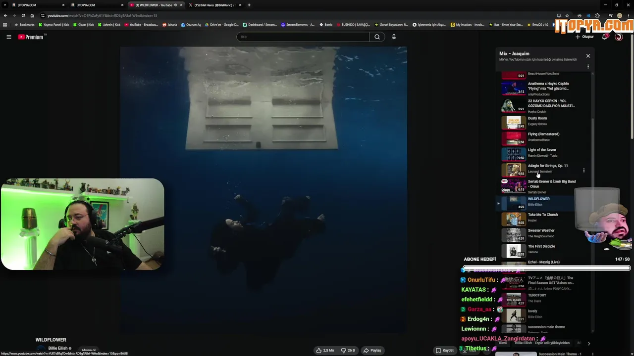Open the browser apps grid icon
This screenshot has height=356, width=634.
tap(5, 24)
